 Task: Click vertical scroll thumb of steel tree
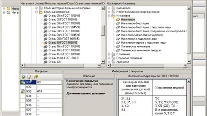[103, 30]
